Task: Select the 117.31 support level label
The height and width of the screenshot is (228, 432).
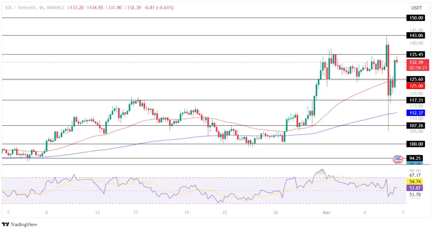Action: [x=415, y=100]
